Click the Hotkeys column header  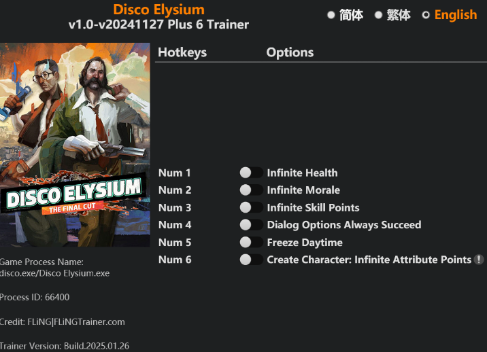[182, 52]
